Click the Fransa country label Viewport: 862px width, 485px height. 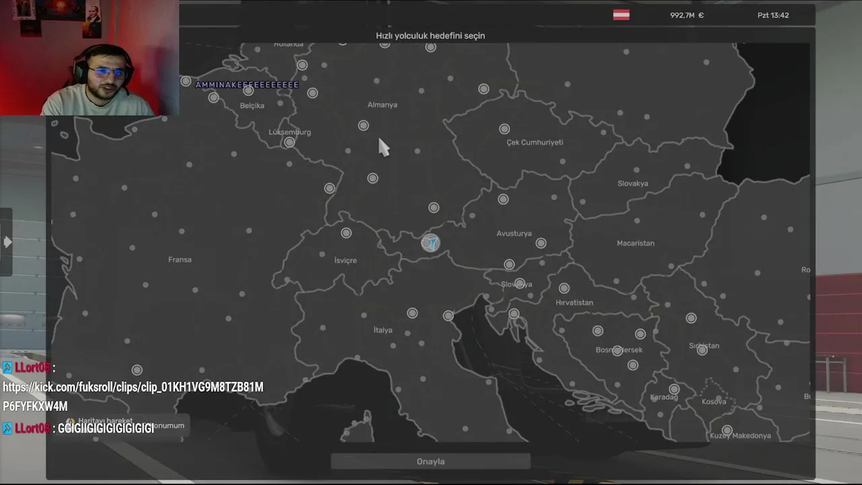pos(180,259)
